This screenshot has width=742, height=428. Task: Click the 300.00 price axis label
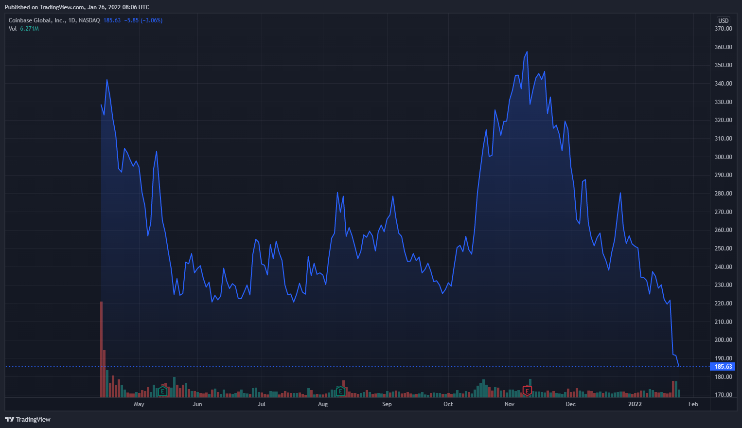(x=724, y=157)
